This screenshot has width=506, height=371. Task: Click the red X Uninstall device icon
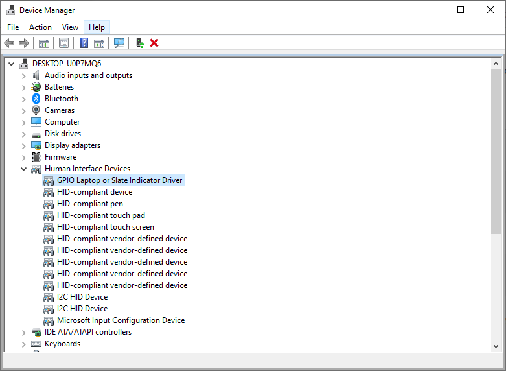[x=154, y=43]
